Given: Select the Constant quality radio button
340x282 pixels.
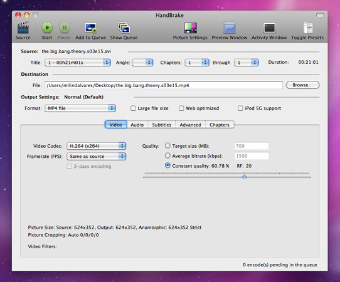Looking at the screenshot, I should [167, 165].
